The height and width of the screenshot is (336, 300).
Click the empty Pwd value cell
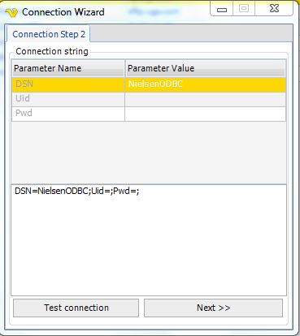[x=206, y=114]
